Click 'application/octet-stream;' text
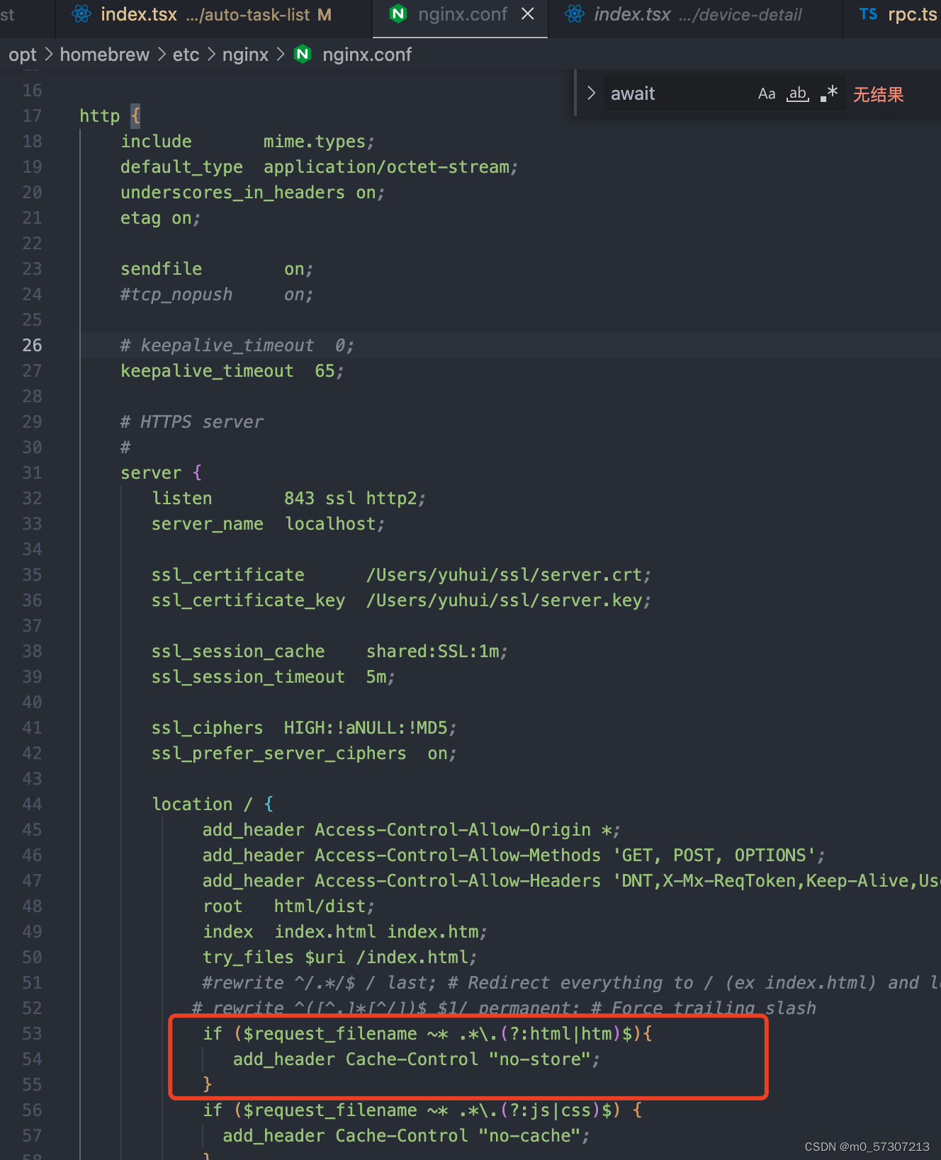The height and width of the screenshot is (1160, 941). (390, 167)
